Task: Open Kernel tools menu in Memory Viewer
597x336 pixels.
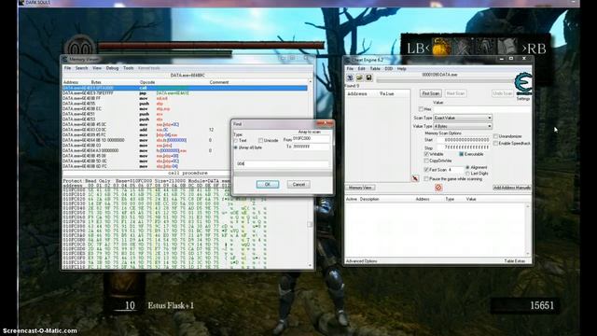Action: (149, 68)
